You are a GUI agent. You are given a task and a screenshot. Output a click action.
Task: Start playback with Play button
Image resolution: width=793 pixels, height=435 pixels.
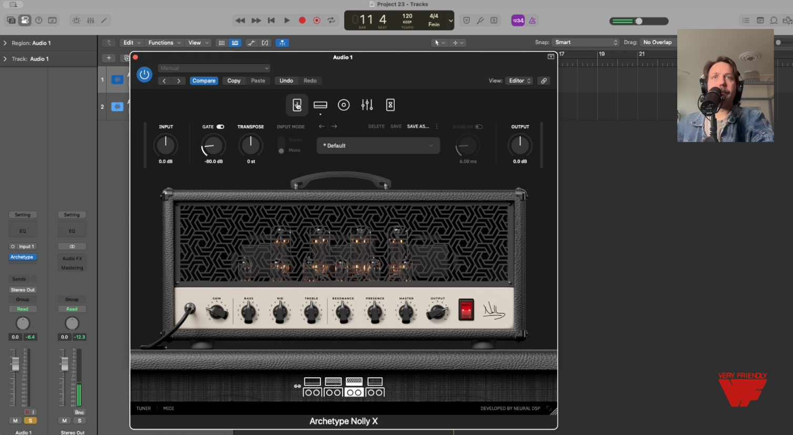pyautogui.click(x=287, y=20)
